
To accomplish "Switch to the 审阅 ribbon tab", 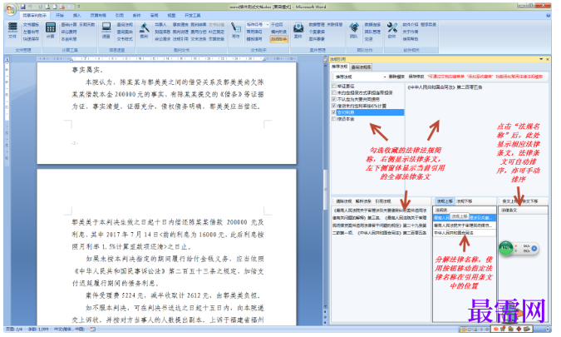I will pos(155,16).
